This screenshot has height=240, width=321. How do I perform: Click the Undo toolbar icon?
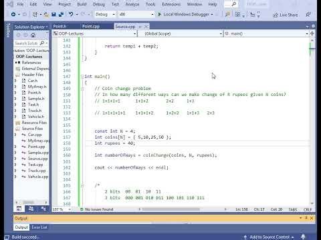click(71, 14)
